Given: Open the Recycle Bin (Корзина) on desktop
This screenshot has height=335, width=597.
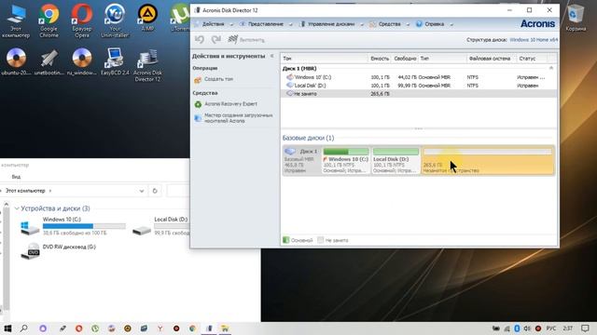Looking at the screenshot, I should (576, 19).
